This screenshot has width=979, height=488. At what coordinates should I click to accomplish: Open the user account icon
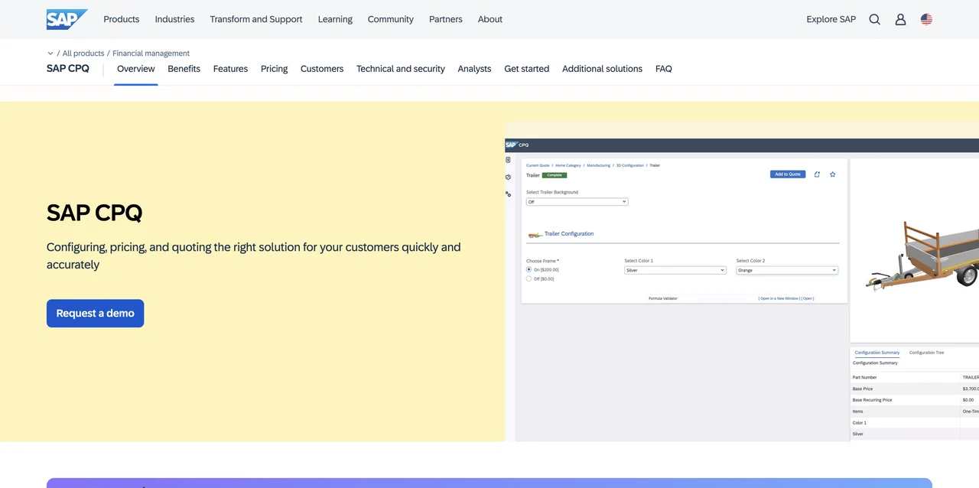[900, 19]
